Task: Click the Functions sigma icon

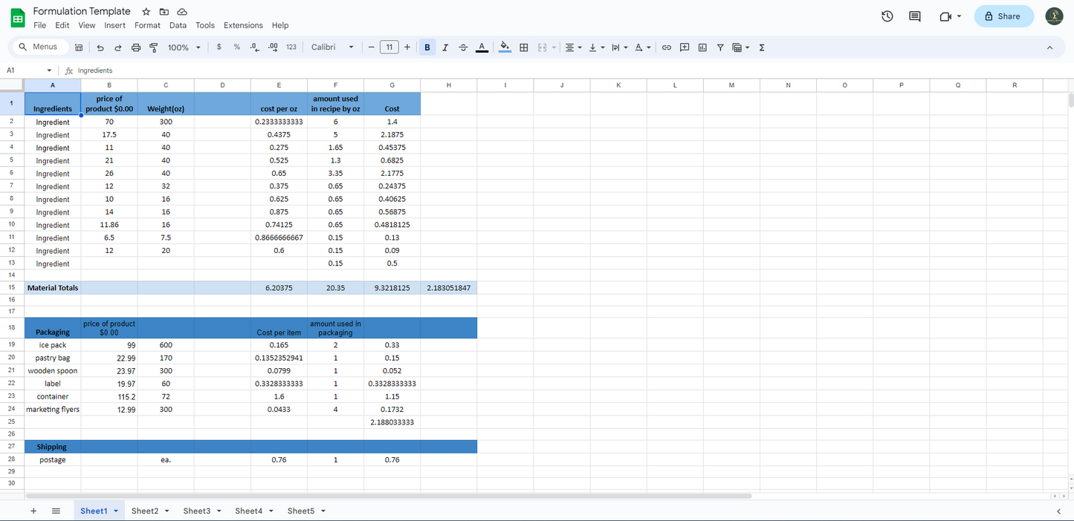Action: tap(762, 47)
